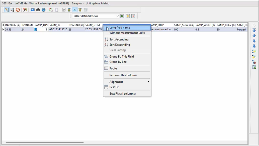Image resolution: width=259 pixels, height=146 pixels.
Task: Click the SAMP_ID column header
Action: [x=58, y=25]
